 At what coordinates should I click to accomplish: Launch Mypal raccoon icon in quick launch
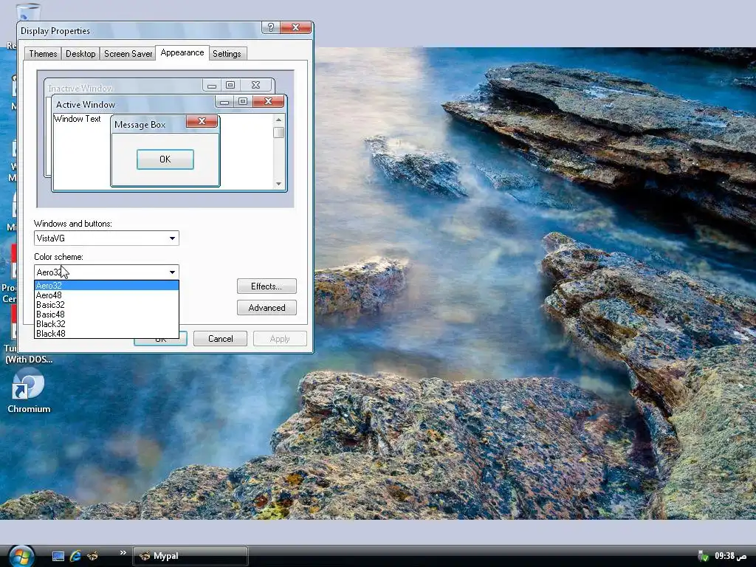pos(92,557)
